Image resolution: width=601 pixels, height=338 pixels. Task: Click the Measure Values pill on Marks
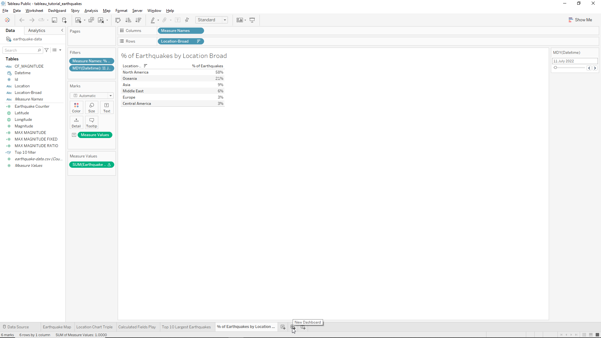point(95,135)
